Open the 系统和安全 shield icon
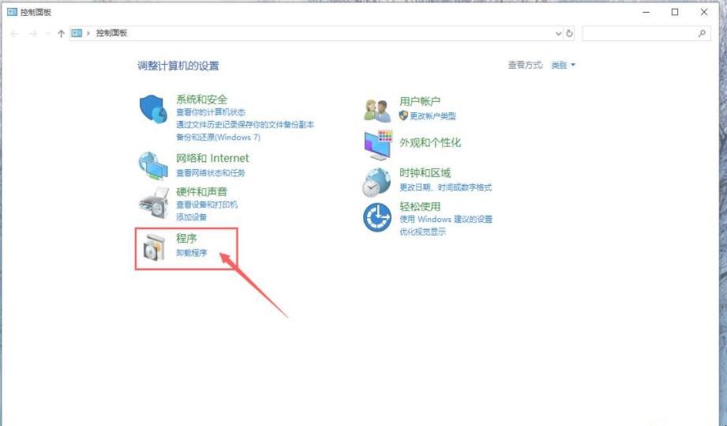Image resolution: width=727 pixels, height=426 pixels. [x=153, y=109]
